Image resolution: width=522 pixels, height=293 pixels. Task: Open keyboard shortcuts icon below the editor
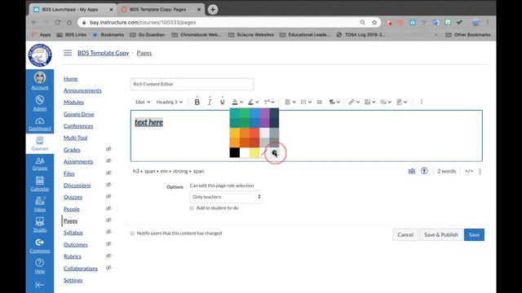click(x=412, y=171)
